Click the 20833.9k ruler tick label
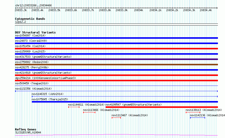 click(122, 10)
